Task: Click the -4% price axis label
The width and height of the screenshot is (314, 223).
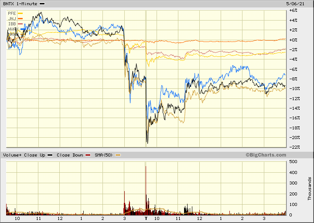Action: click(293, 59)
